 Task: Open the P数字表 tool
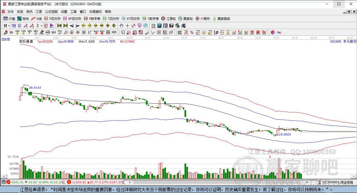point(92,19)
